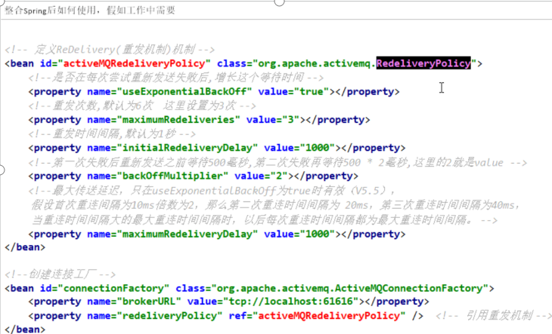The width and height of the screenshot is (552, 334).
Task: Click the comment line starting 假设首次重连间隔为10ms
Action: (276, 205)
